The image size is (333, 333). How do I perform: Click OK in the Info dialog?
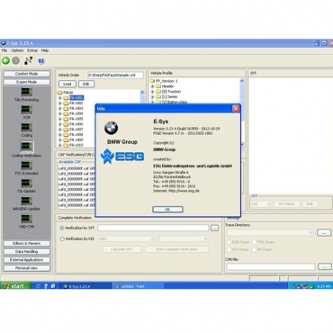pyautogui.click(x=167, y=210)
